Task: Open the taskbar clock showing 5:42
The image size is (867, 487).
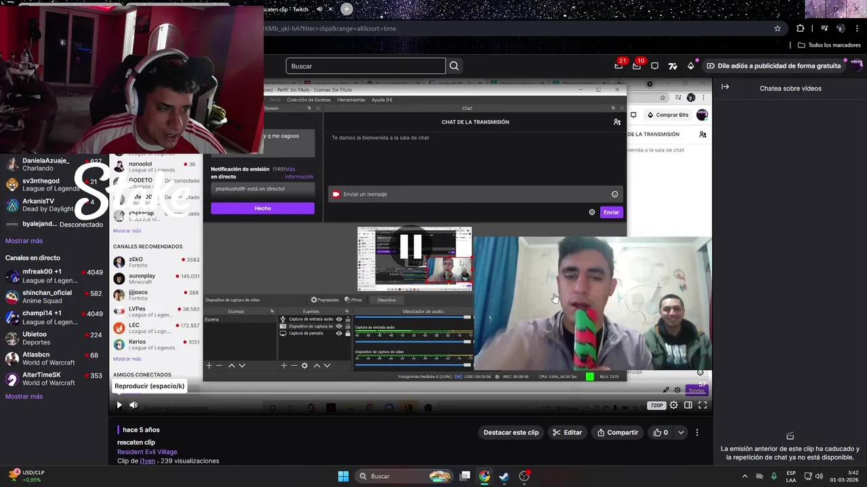Action: [x=846, y=476]
